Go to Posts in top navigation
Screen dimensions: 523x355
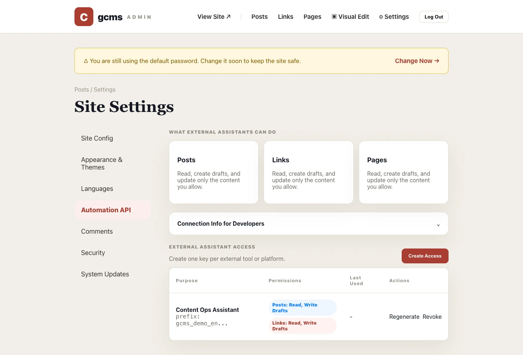click(259, 17)
